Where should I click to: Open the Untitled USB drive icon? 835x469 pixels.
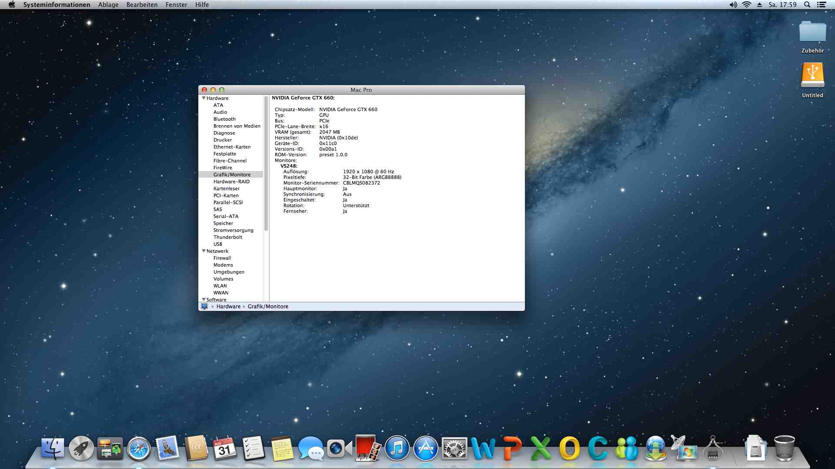click(812, 76)
